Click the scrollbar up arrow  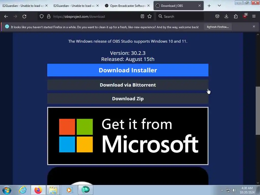(258, 35)
